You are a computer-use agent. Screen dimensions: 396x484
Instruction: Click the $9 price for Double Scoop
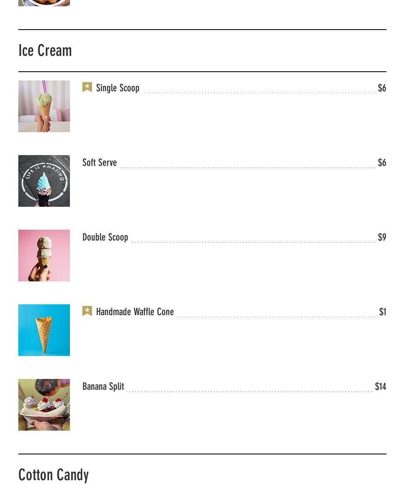[x=382, y=237]
